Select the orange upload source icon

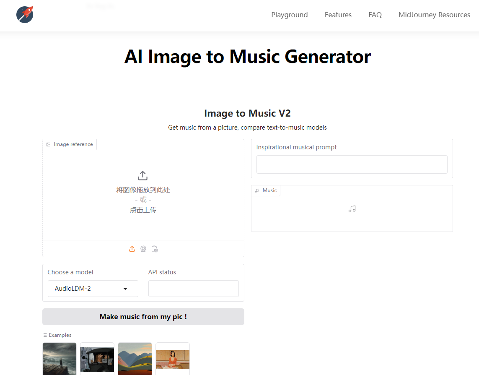tap(132, 249)
